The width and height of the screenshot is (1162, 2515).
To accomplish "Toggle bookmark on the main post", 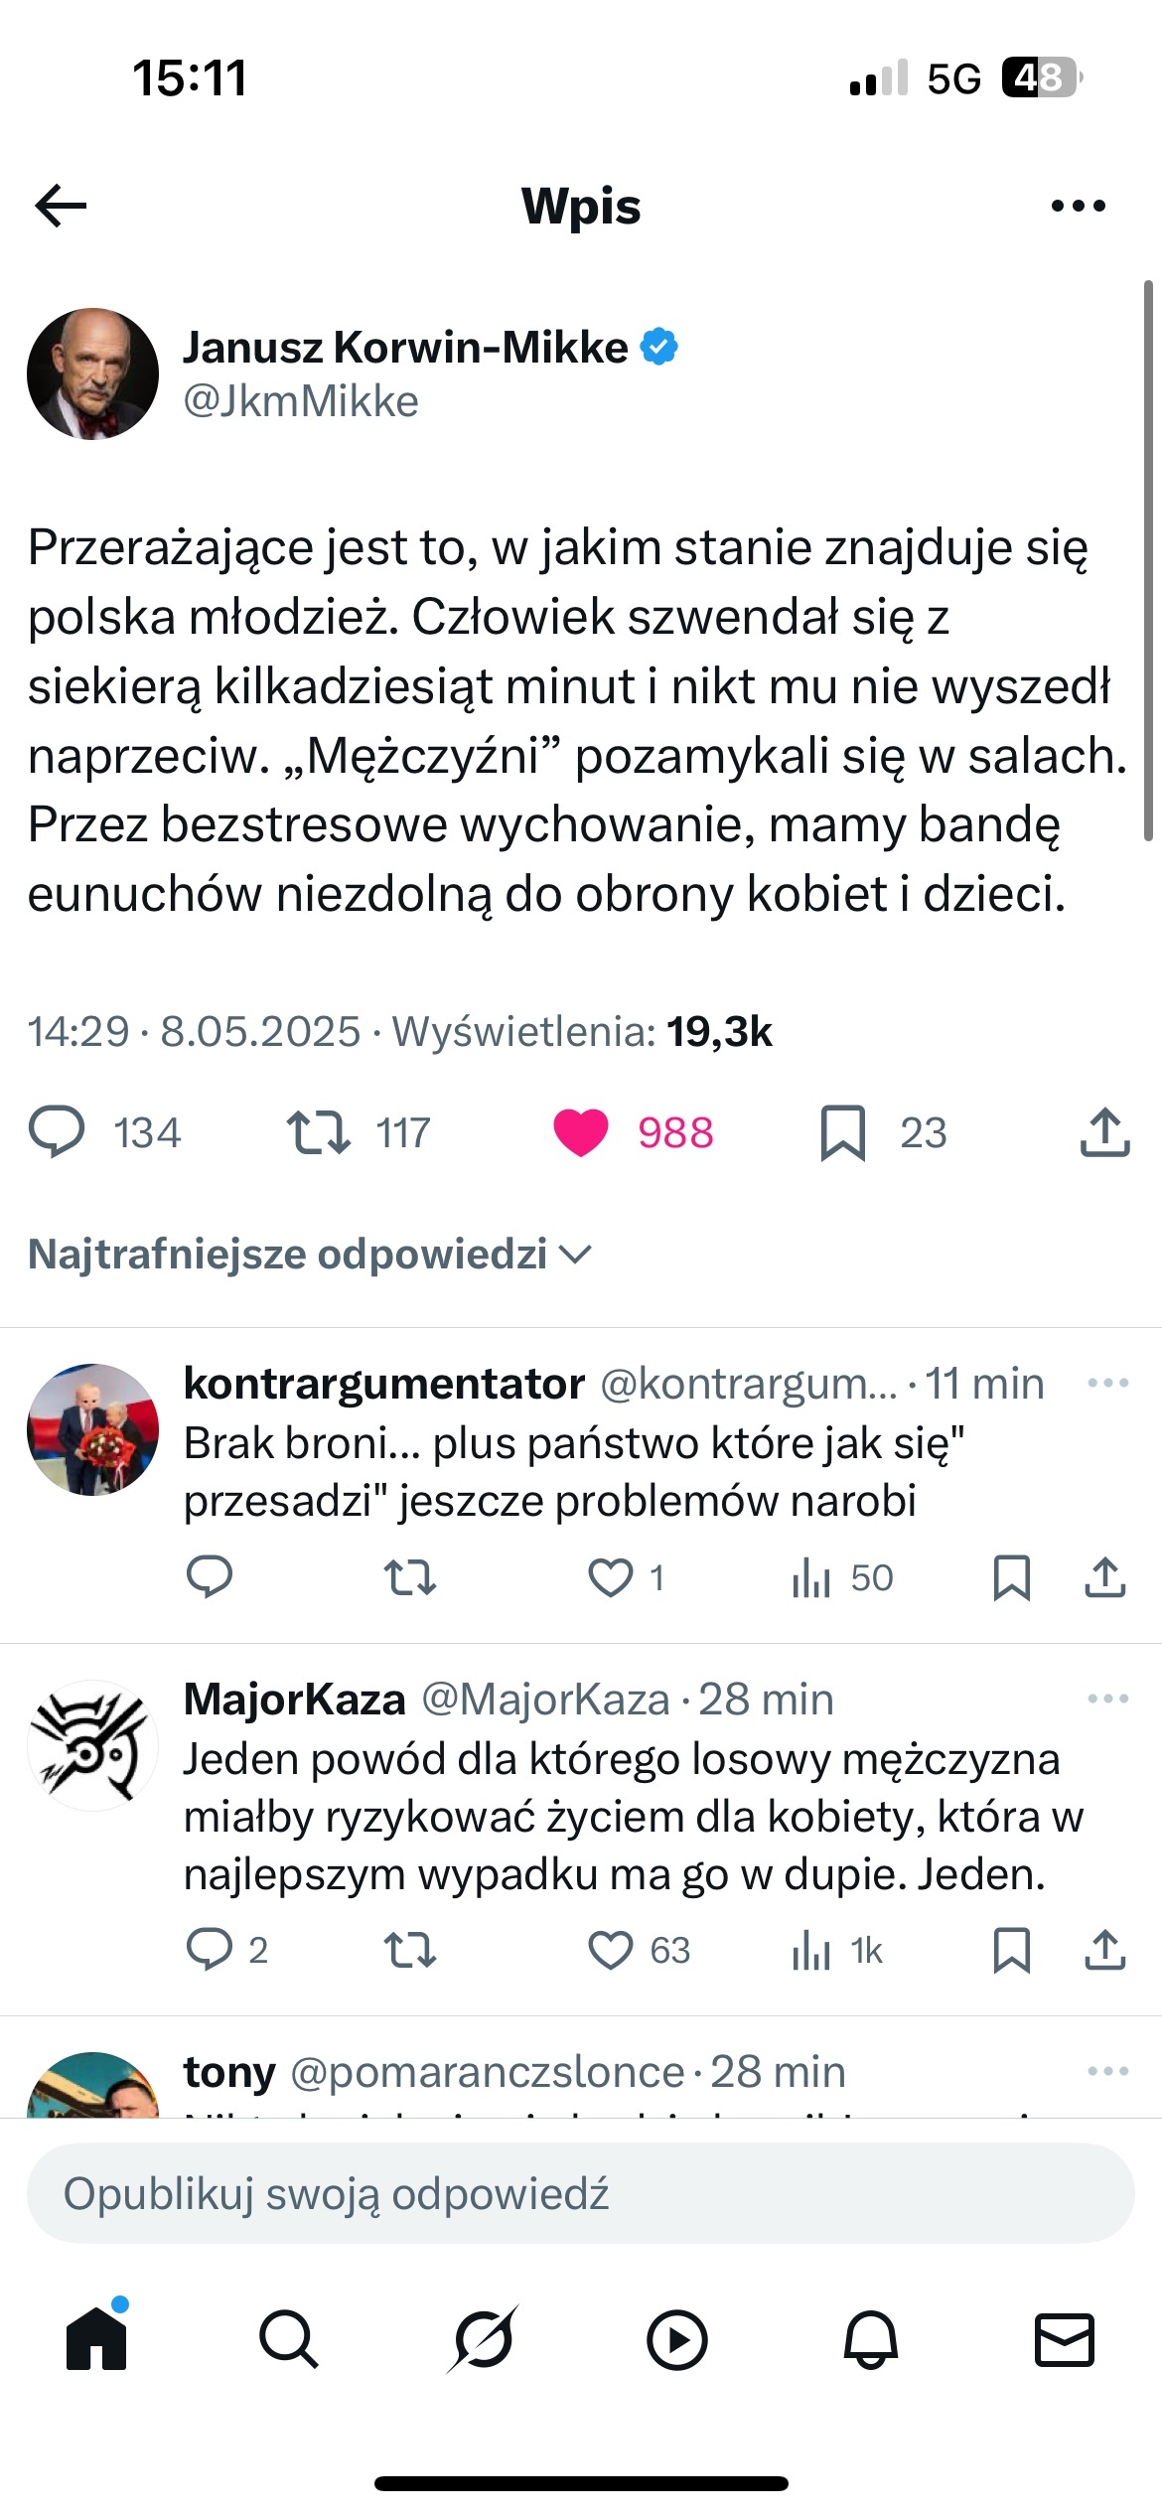I will point(842,1132).
